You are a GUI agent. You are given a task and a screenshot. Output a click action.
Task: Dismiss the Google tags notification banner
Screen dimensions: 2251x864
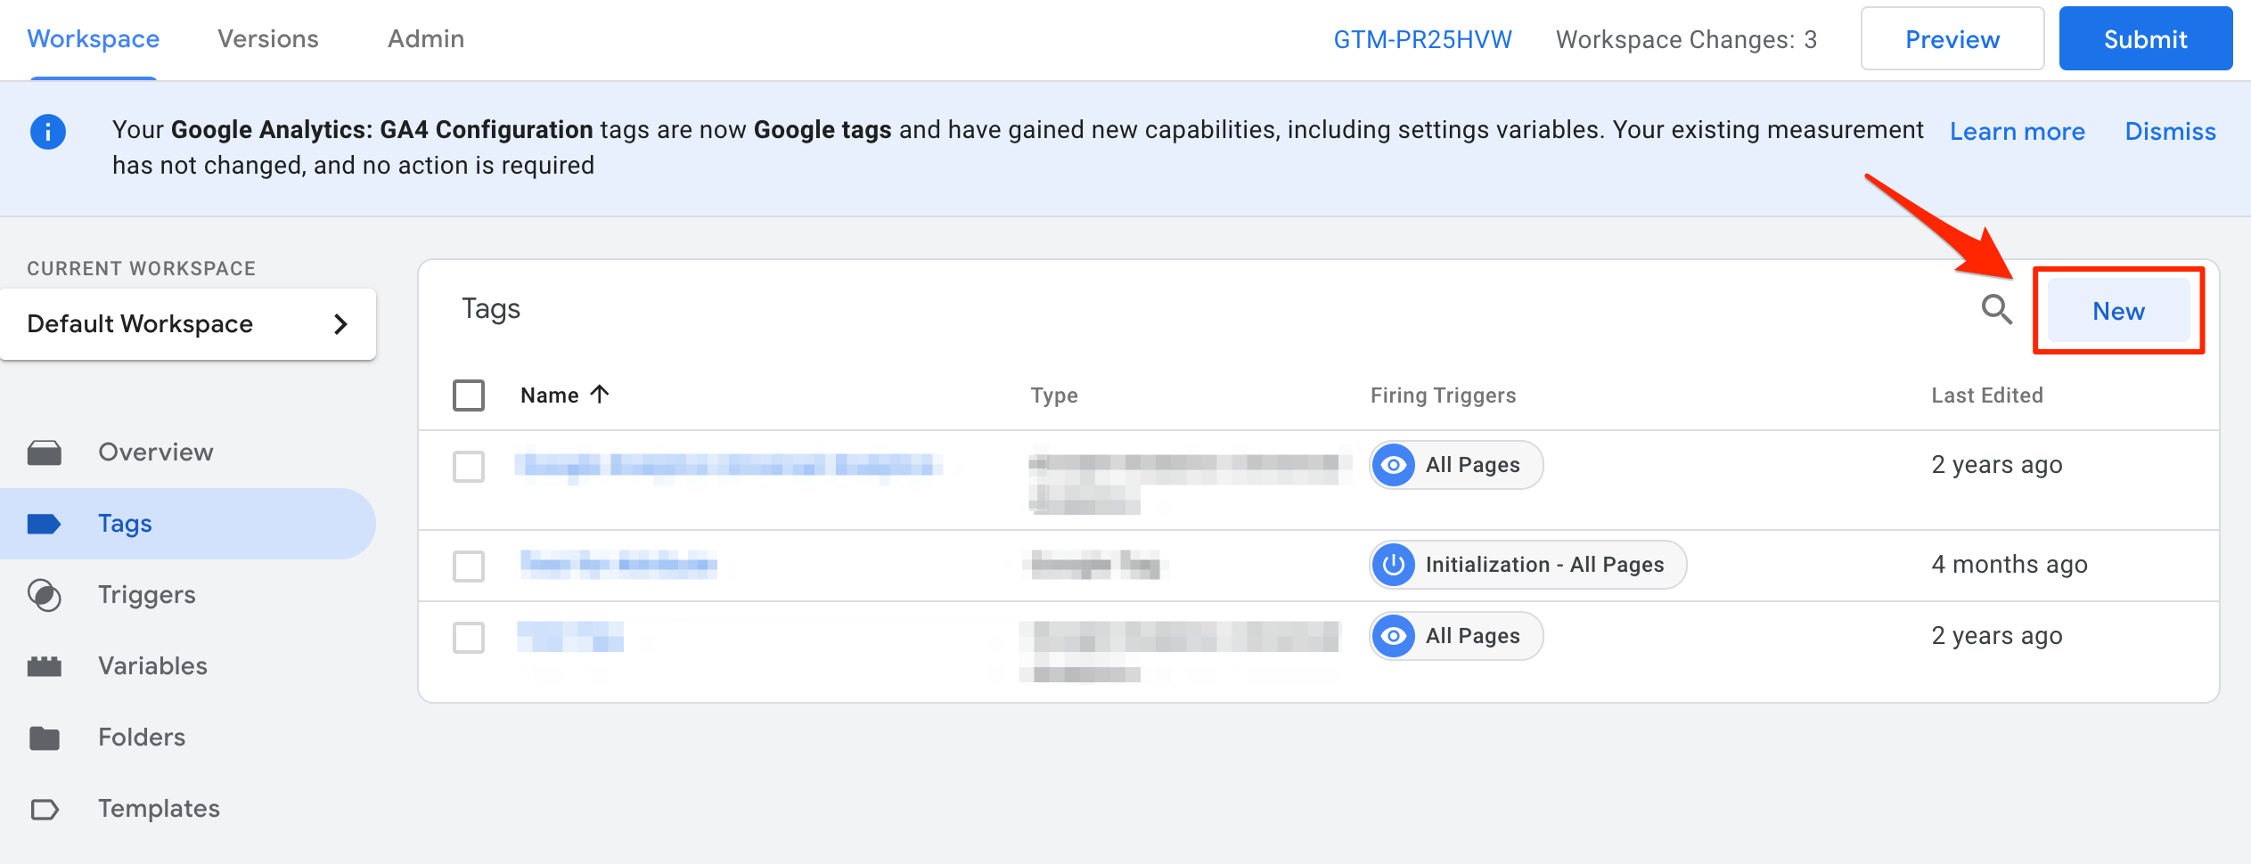pyautogui.click(x=2170, y=132)
